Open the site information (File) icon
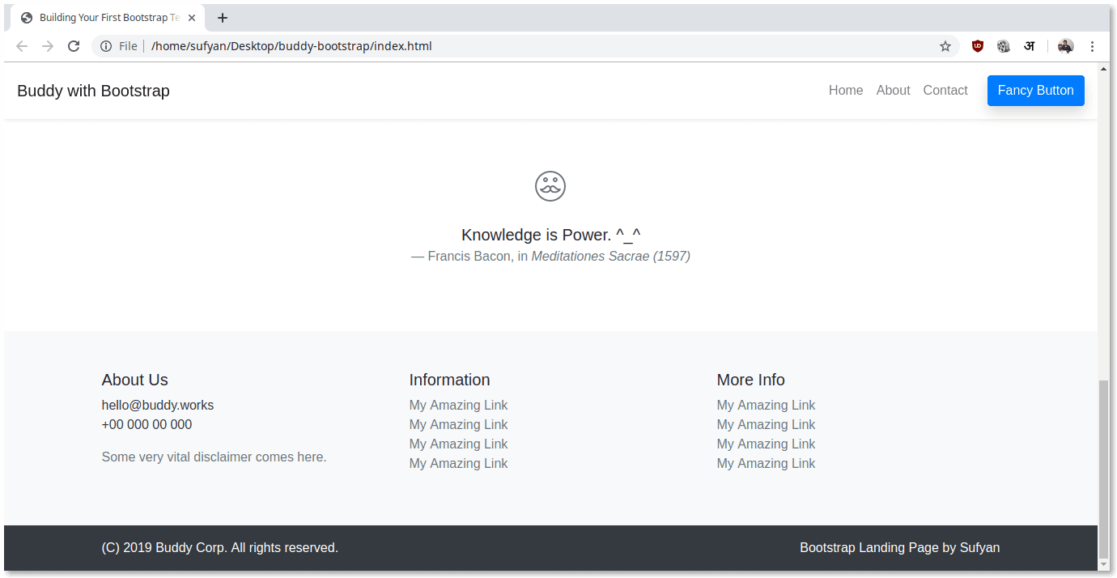 coord(108,46)
